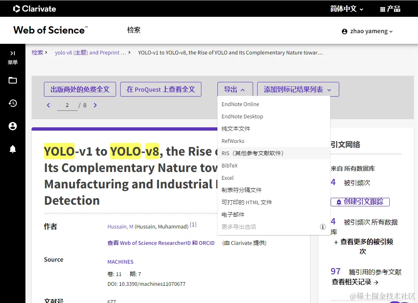The width and height of the screenshot is (418, 303).
Task: Click the Web of Science logo
Action: coord(50,30)
